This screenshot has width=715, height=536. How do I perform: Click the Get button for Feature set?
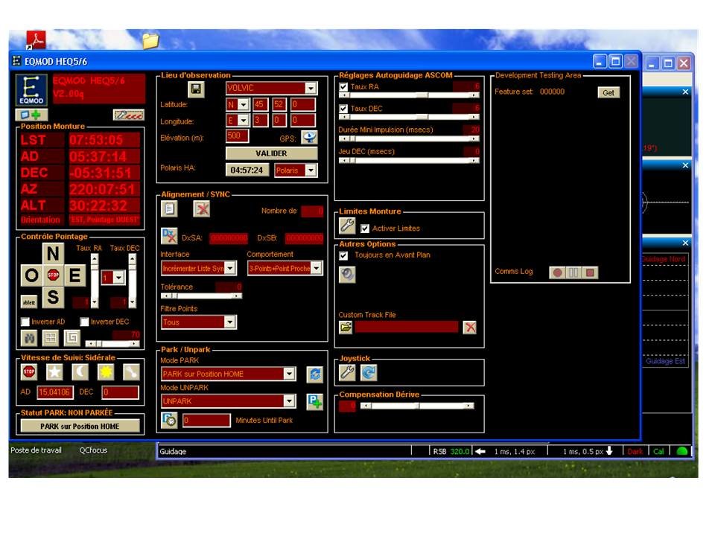click(x=608, y=92)
